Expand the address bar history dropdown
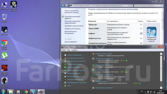The width and height of the screenshot is (167, 94). click(x=129, y=6)
